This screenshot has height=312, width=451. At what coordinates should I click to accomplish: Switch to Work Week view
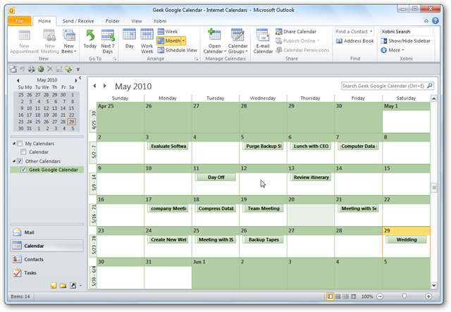click(147, 41)
